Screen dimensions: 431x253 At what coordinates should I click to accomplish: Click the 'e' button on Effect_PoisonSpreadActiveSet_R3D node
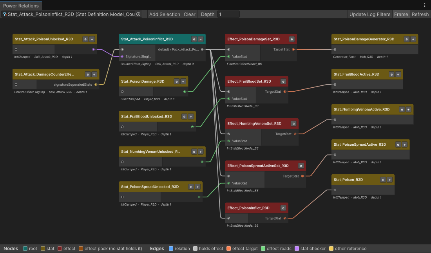point(301,166)
